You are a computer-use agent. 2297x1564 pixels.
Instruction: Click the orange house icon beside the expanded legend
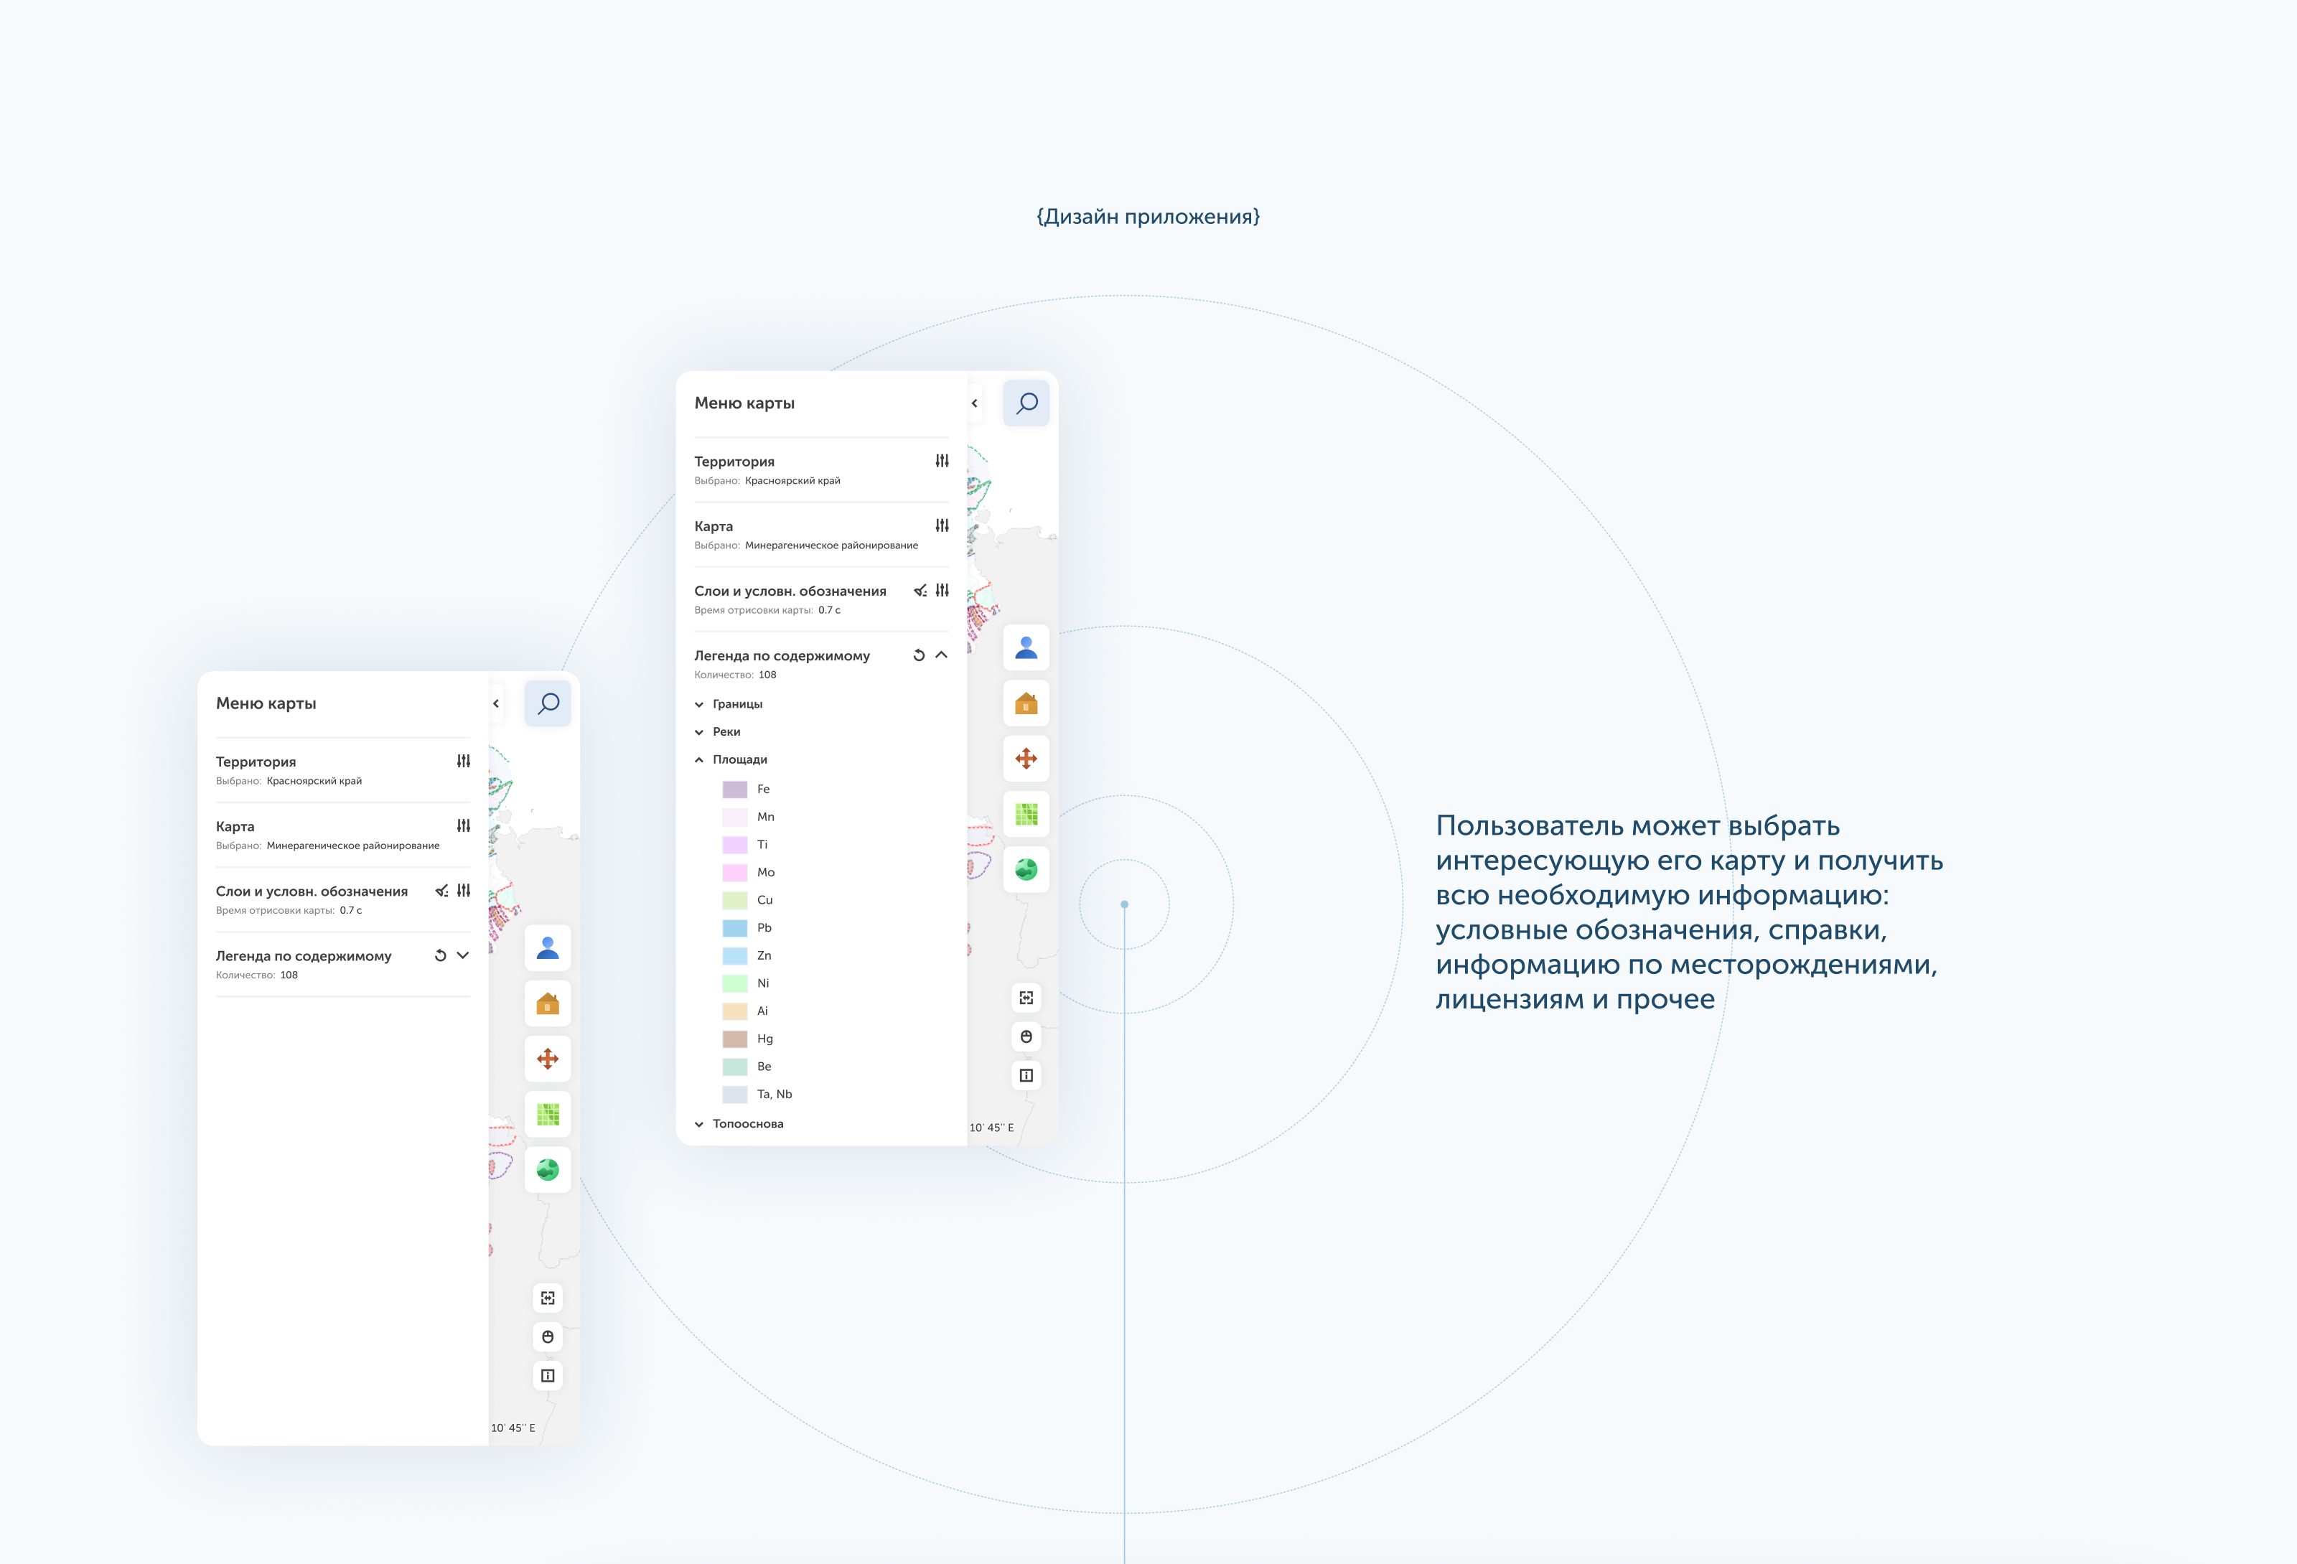coord(1026,704)
